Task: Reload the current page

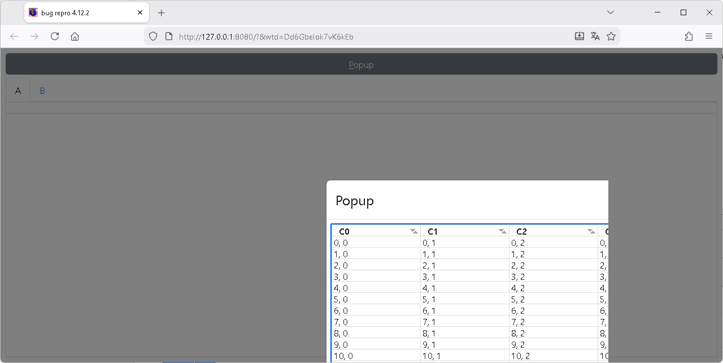Action: pyautogui.click(x=55, y=36)
